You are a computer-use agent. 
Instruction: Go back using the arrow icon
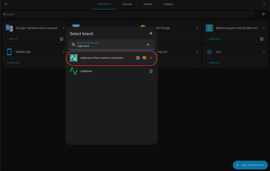tap(6, 4)
